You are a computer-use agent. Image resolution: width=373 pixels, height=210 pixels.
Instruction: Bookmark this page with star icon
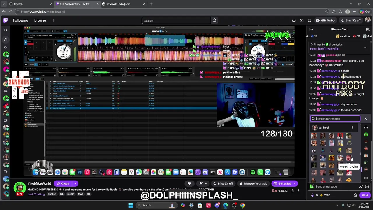pos(327,12)
